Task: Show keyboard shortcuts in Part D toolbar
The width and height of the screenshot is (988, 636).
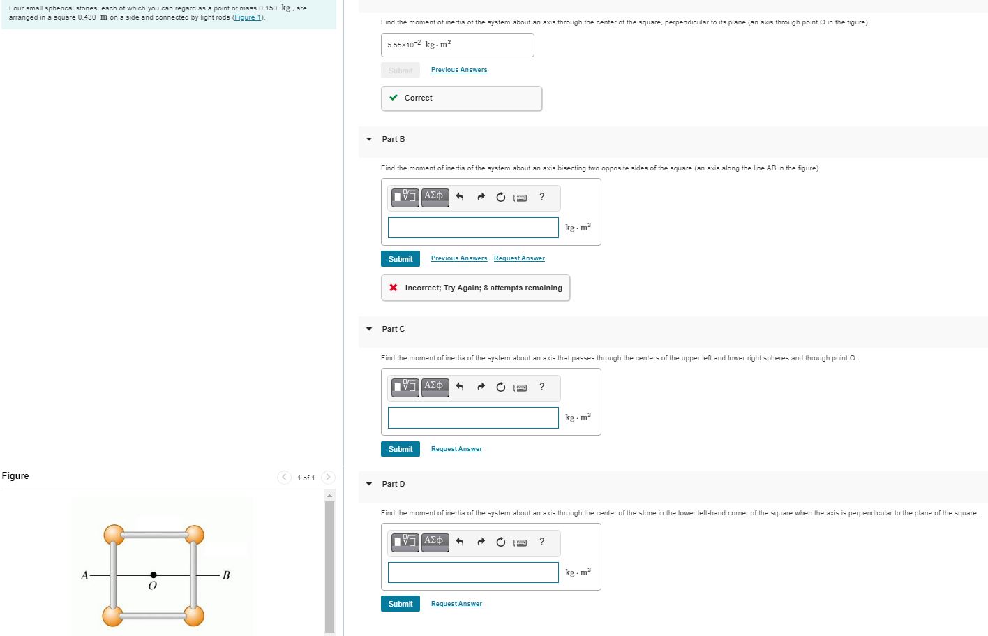Action: [521, 542]
